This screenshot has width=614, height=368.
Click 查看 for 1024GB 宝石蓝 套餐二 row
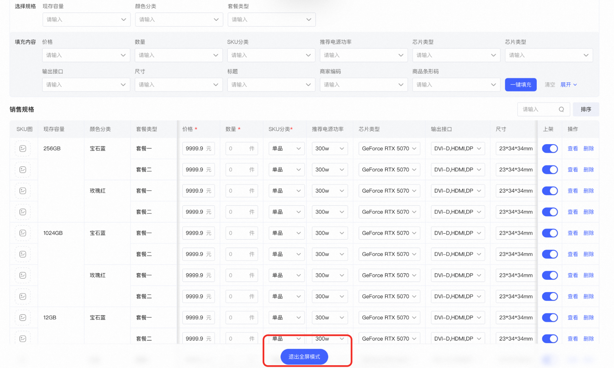coord(573,254)
